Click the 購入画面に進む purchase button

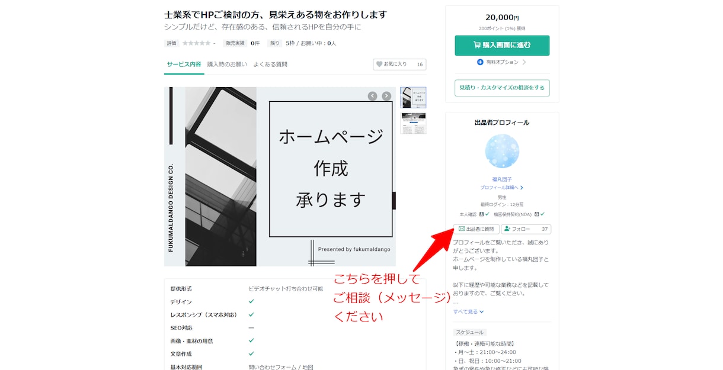pos(502,45)
